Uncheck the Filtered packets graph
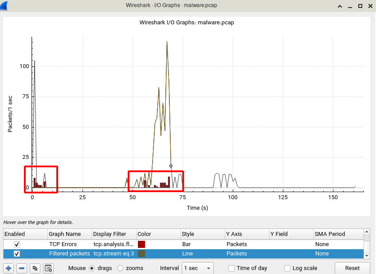376x274 pixels. (x=17, y=254)
